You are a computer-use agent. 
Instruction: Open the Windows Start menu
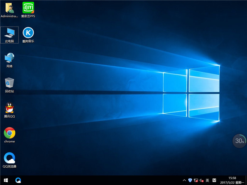[x=6, y=180]
